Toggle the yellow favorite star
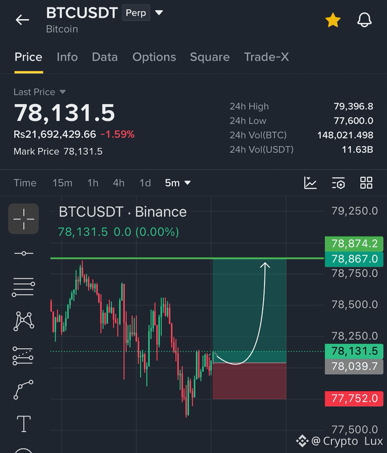The image size is (387, 453). (333, 20)
